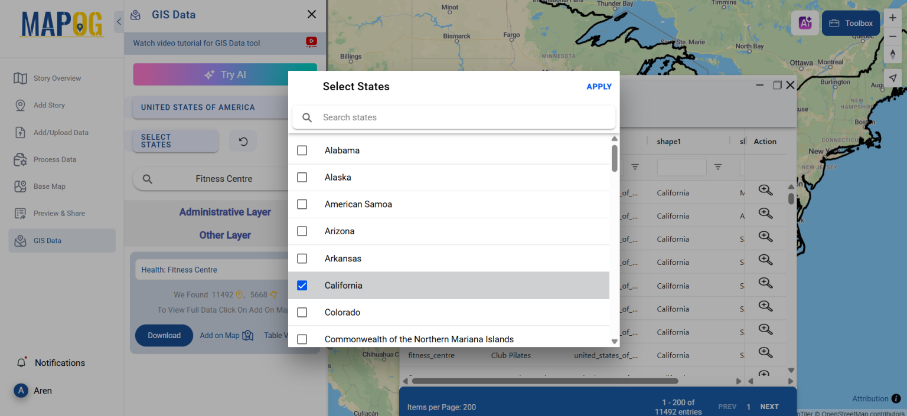Select the Other Layer tab

pos(225,235)
